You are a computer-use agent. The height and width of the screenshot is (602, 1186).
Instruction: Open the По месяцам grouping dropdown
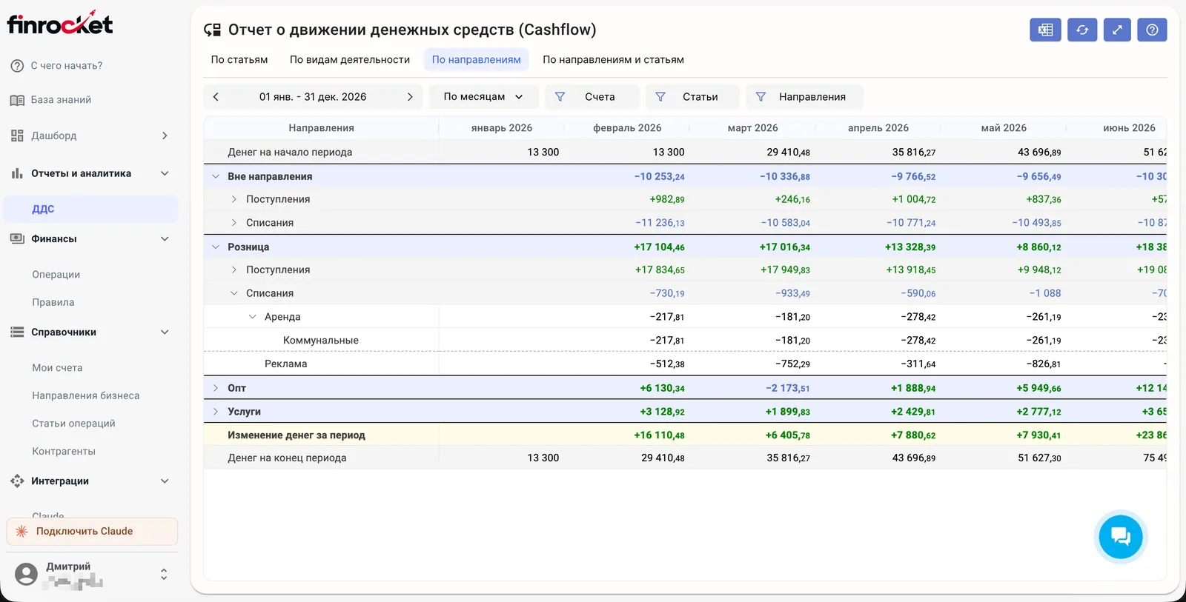(x=483, y=97)
